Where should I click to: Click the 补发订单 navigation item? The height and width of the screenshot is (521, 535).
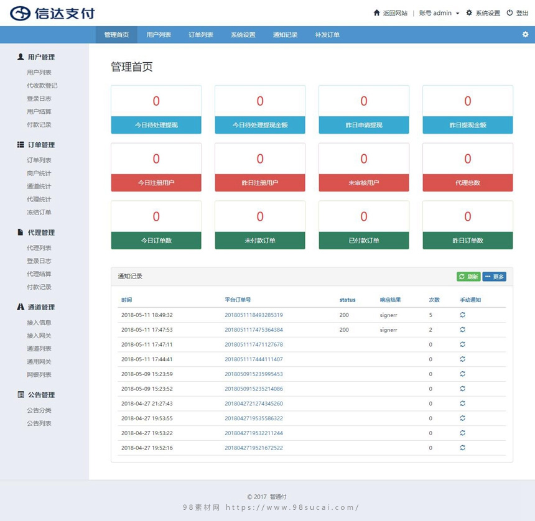click(326, 35)
